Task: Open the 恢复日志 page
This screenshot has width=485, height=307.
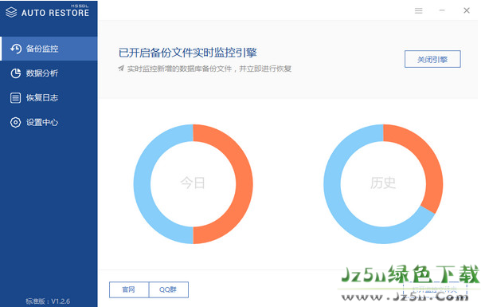Action: tap(49, 97)
